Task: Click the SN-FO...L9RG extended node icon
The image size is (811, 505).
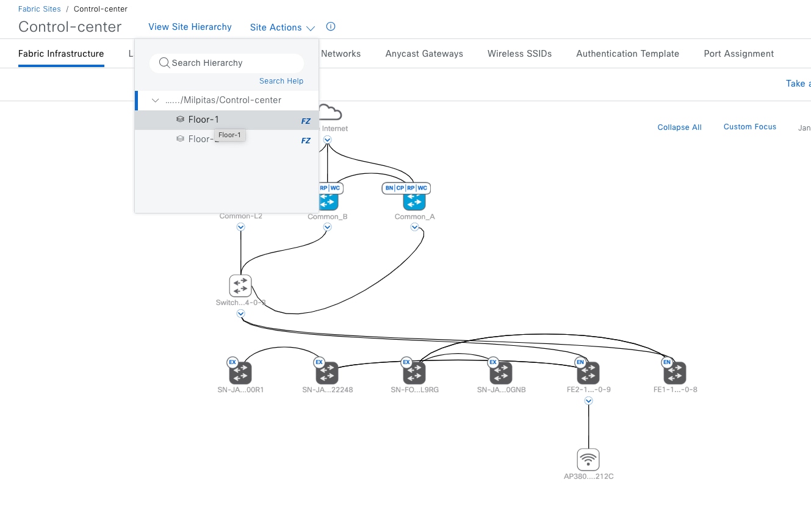Action: pyautogui.click(x=414, y=372)
